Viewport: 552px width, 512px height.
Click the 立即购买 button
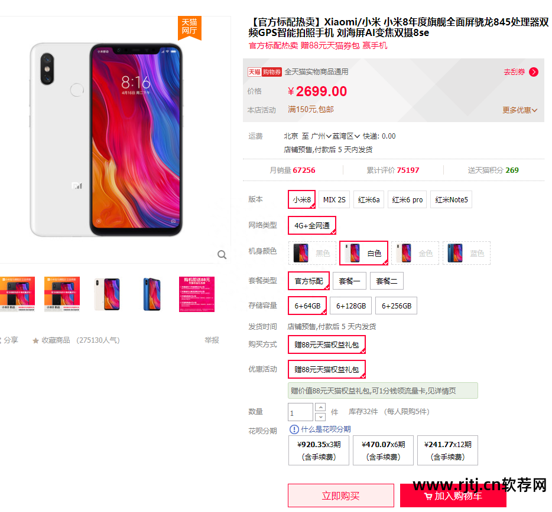click(x=341, y=495)
